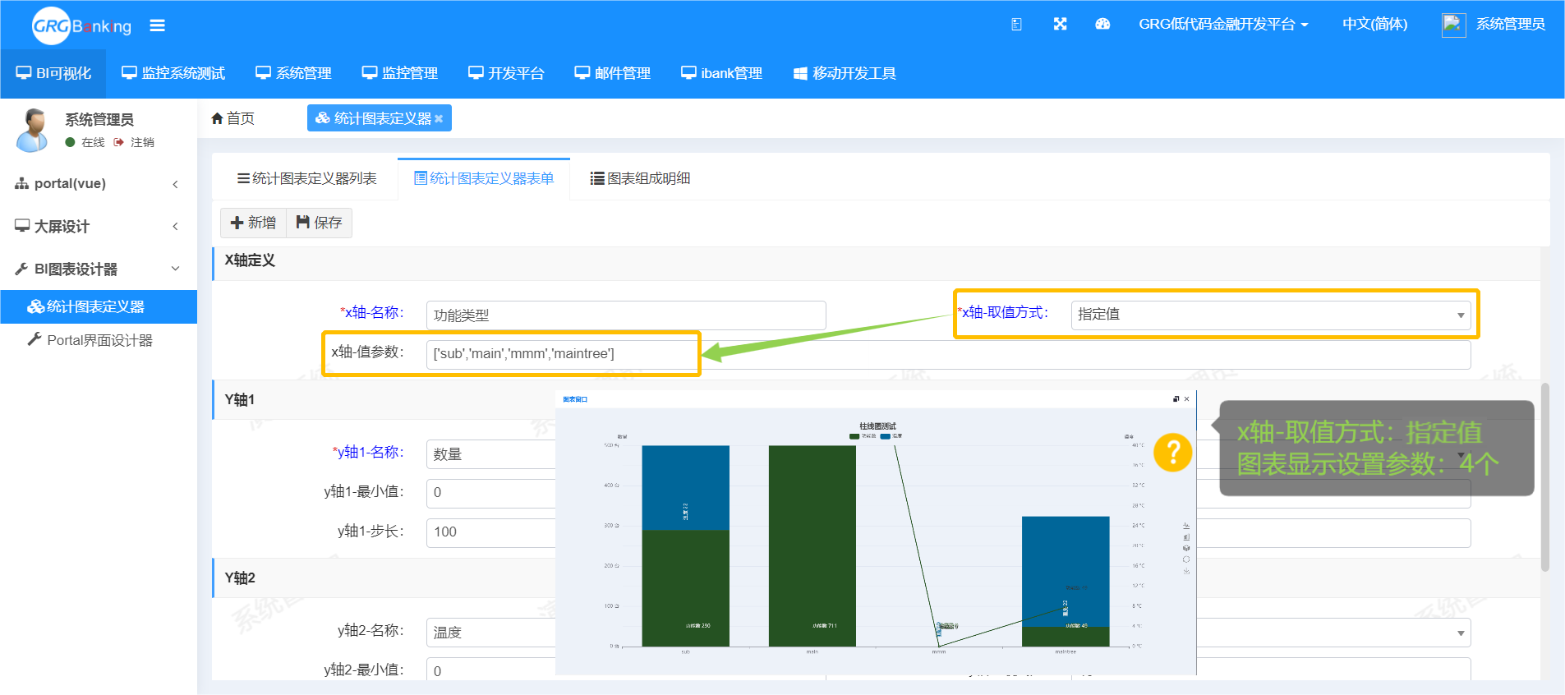Open the BI可视化 top menu
Viewport: 1565px width, 695px height.
53,74
